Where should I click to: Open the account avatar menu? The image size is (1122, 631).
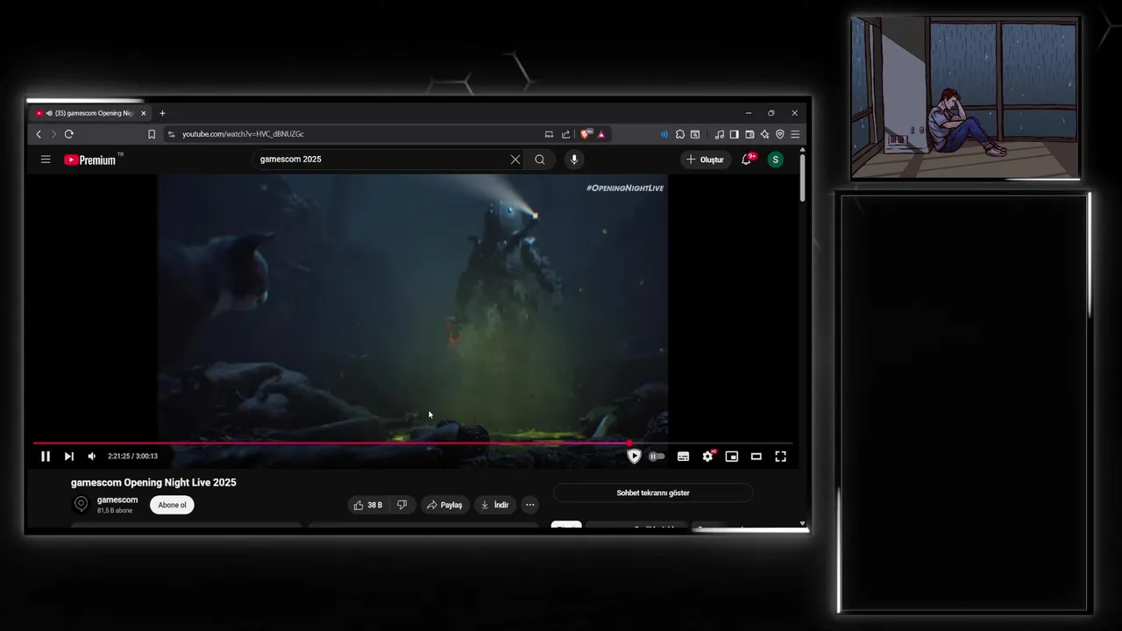(x=775, y=160)
